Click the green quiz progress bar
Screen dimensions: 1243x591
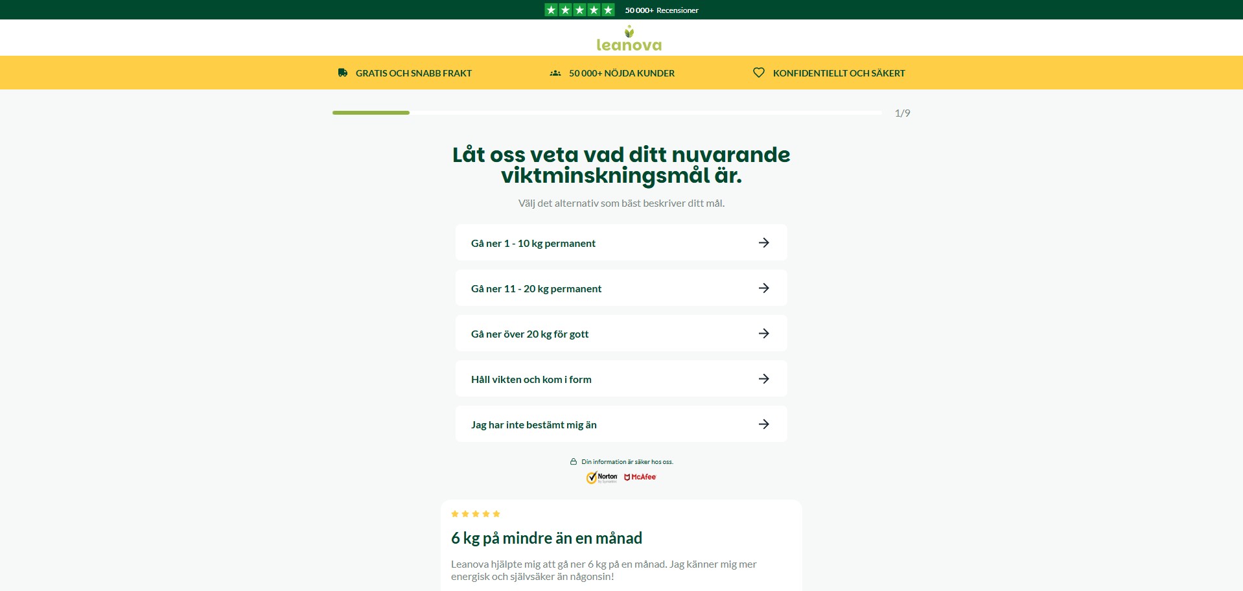tap(371, 113)
